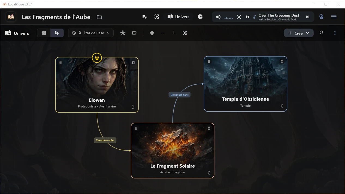Click the track title Over The Creeping Dust

[x=279, y=15]
